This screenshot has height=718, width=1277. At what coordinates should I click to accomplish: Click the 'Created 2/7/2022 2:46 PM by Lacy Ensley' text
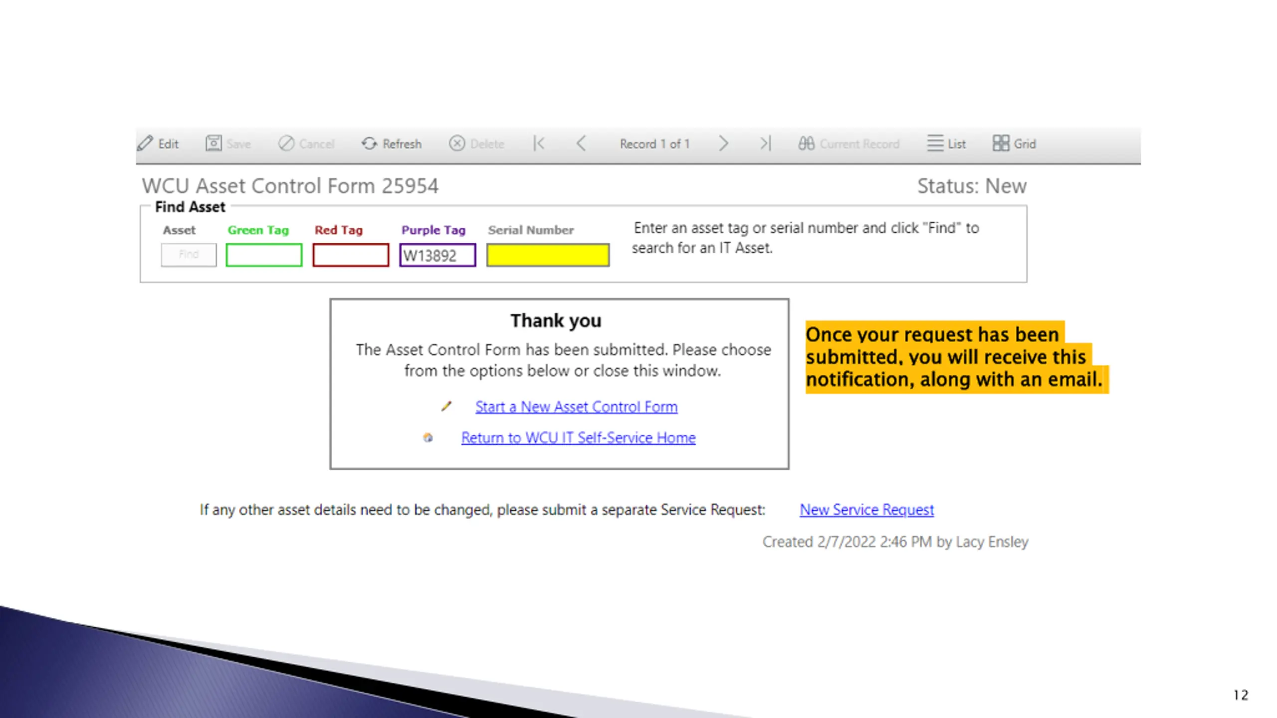point(895,542)
